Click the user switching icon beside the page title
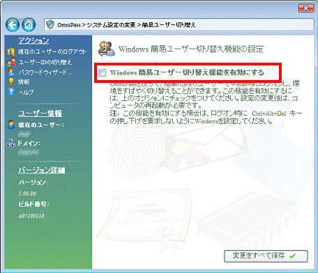 tap(107, 49)
